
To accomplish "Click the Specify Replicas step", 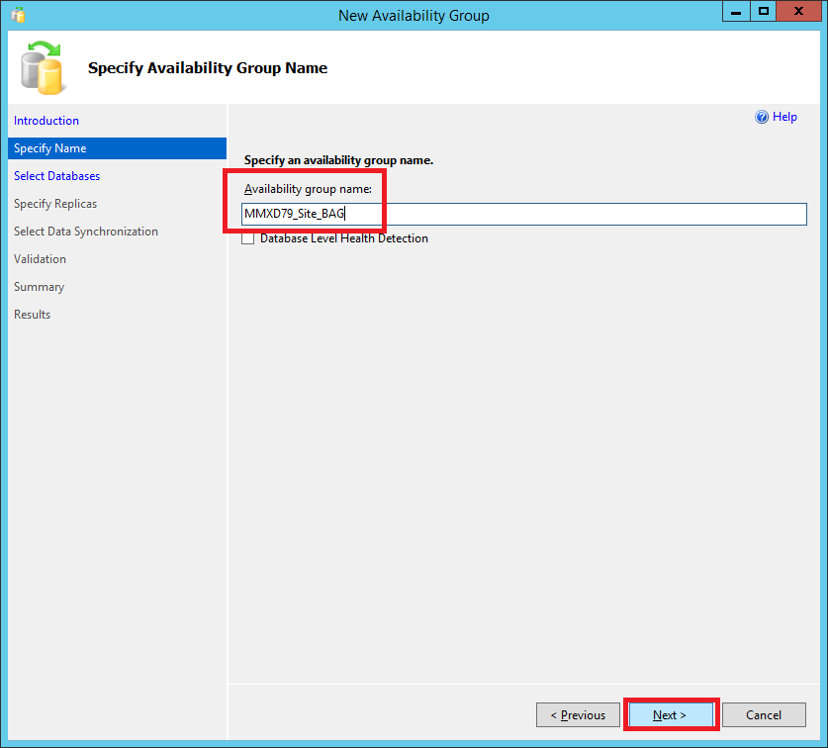I will tap(55, 204).
